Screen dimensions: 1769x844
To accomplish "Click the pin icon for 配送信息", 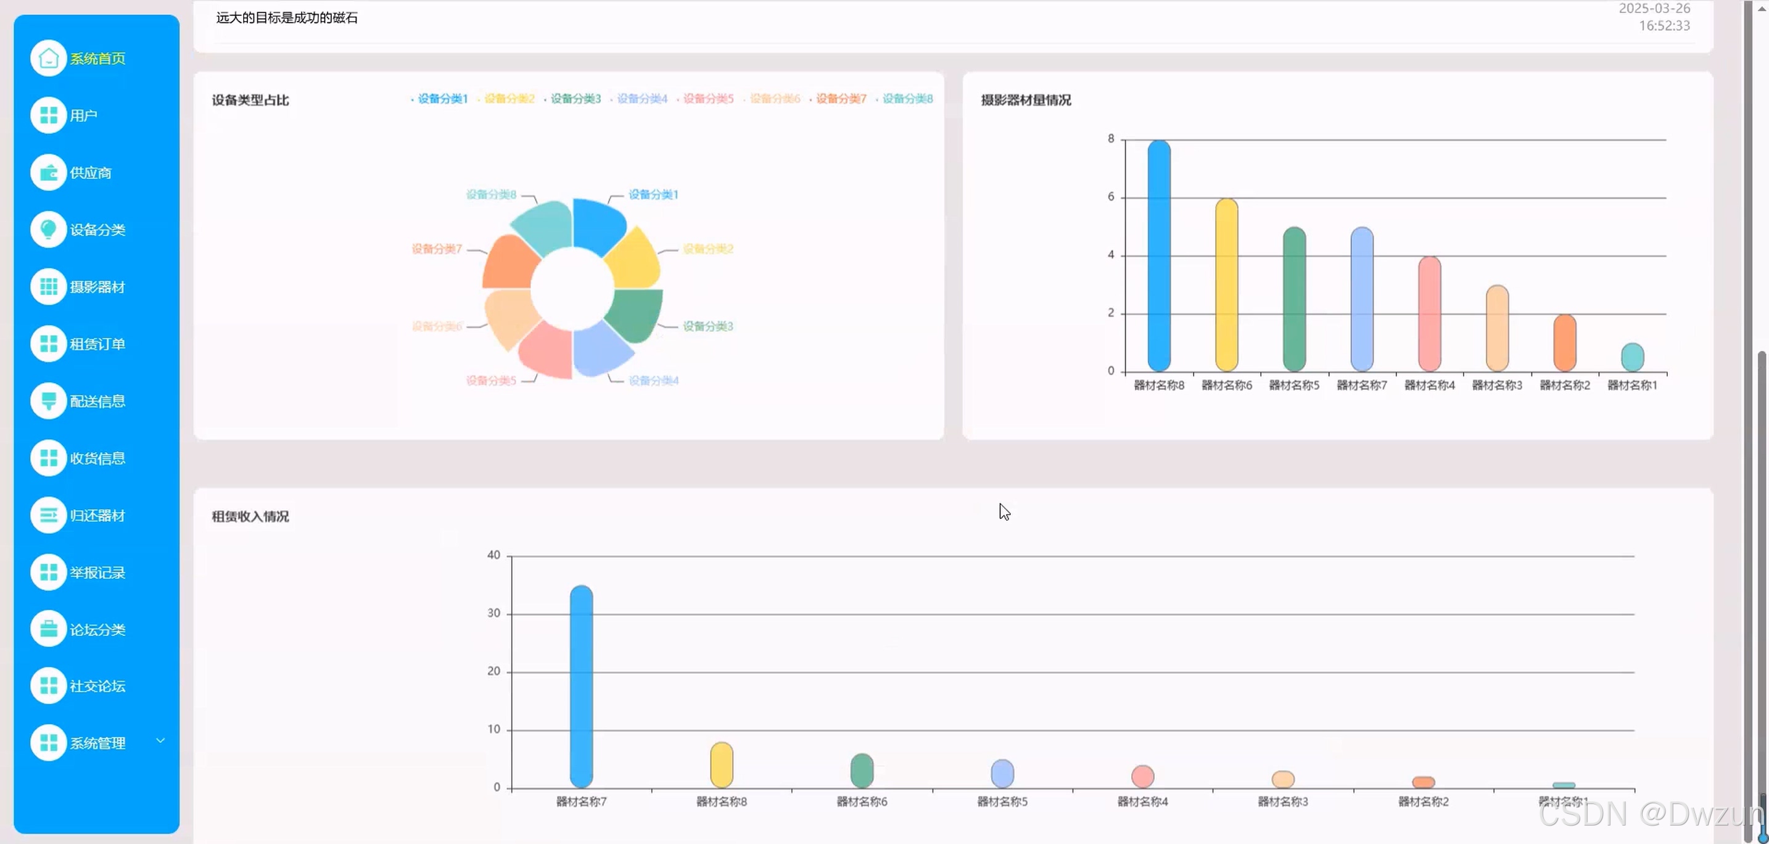I will click(x=48, y=401).
